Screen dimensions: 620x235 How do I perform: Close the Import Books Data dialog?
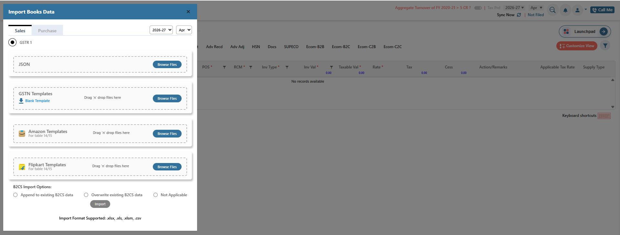coord(188,12)
